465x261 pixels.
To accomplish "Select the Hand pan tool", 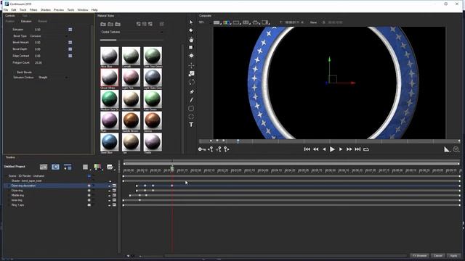I will 191,39.
